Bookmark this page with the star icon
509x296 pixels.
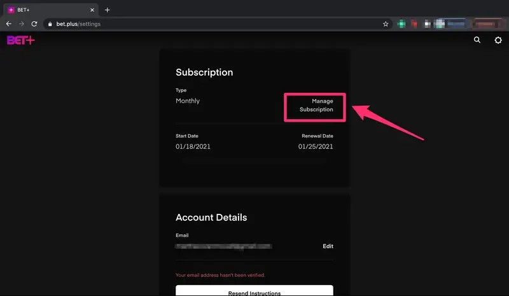point(386,24)
